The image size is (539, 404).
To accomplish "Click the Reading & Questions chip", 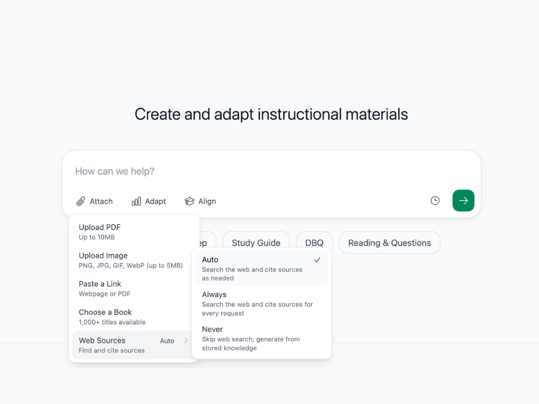I will (390, 243).
